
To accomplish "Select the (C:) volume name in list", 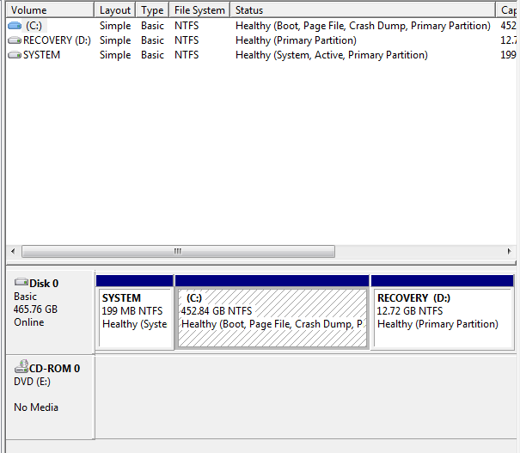I will click(x=34, y=26).
